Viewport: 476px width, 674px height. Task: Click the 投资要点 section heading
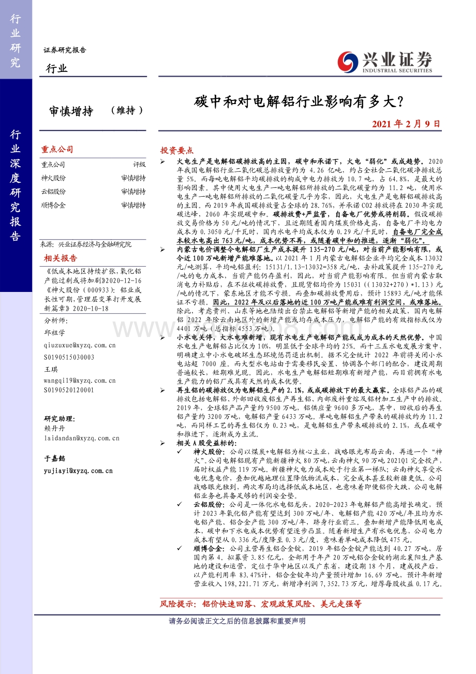tap(177, 151)
